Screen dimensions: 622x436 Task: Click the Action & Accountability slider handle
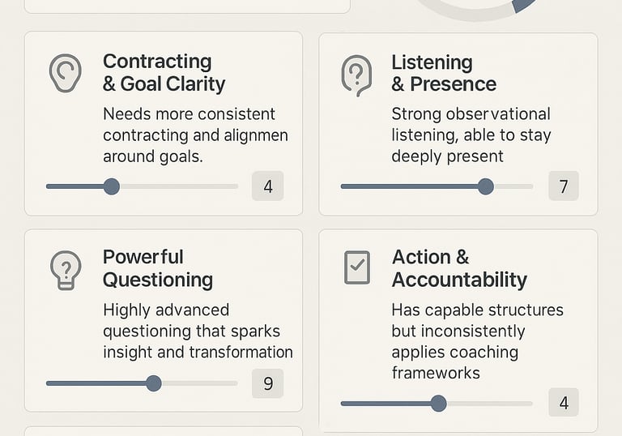[438, 403]
